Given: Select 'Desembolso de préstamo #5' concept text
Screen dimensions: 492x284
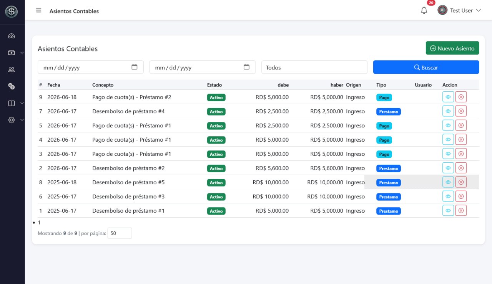Looking at the screenshot, I should (128, 182).
